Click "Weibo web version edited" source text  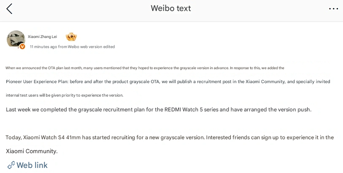91,47
